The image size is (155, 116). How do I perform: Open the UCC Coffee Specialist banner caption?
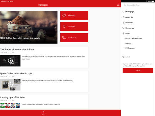pos(20,38)
